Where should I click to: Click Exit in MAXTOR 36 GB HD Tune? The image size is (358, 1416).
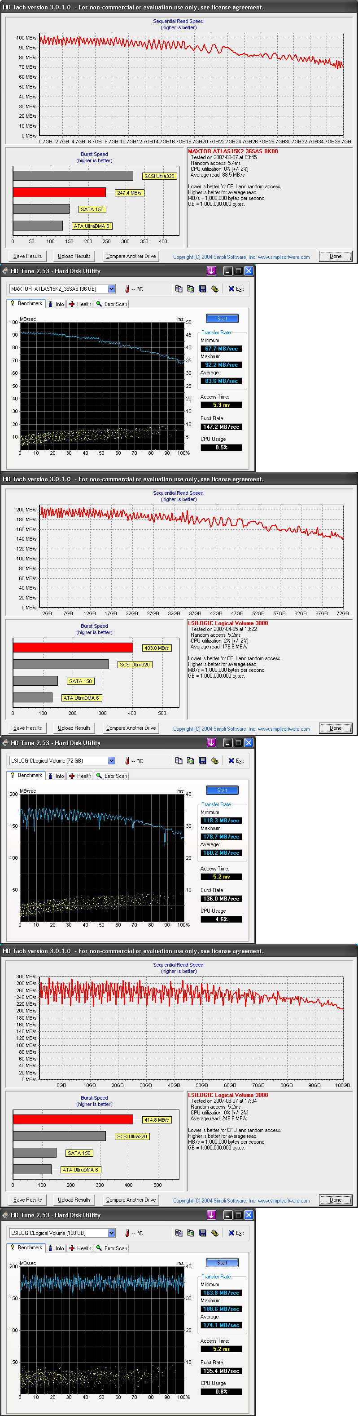click(x=236, y=289)
